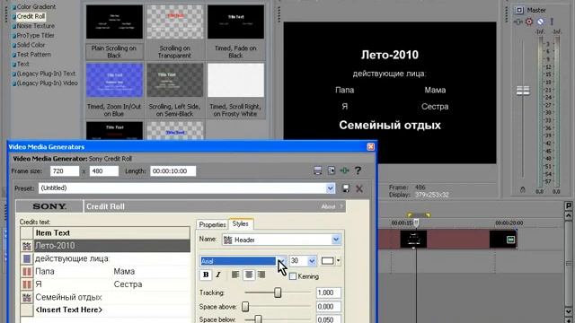575x323 pixels.
Task: Change style icon for Папа row
Action: pyautogui.click(x=27, y=271)
